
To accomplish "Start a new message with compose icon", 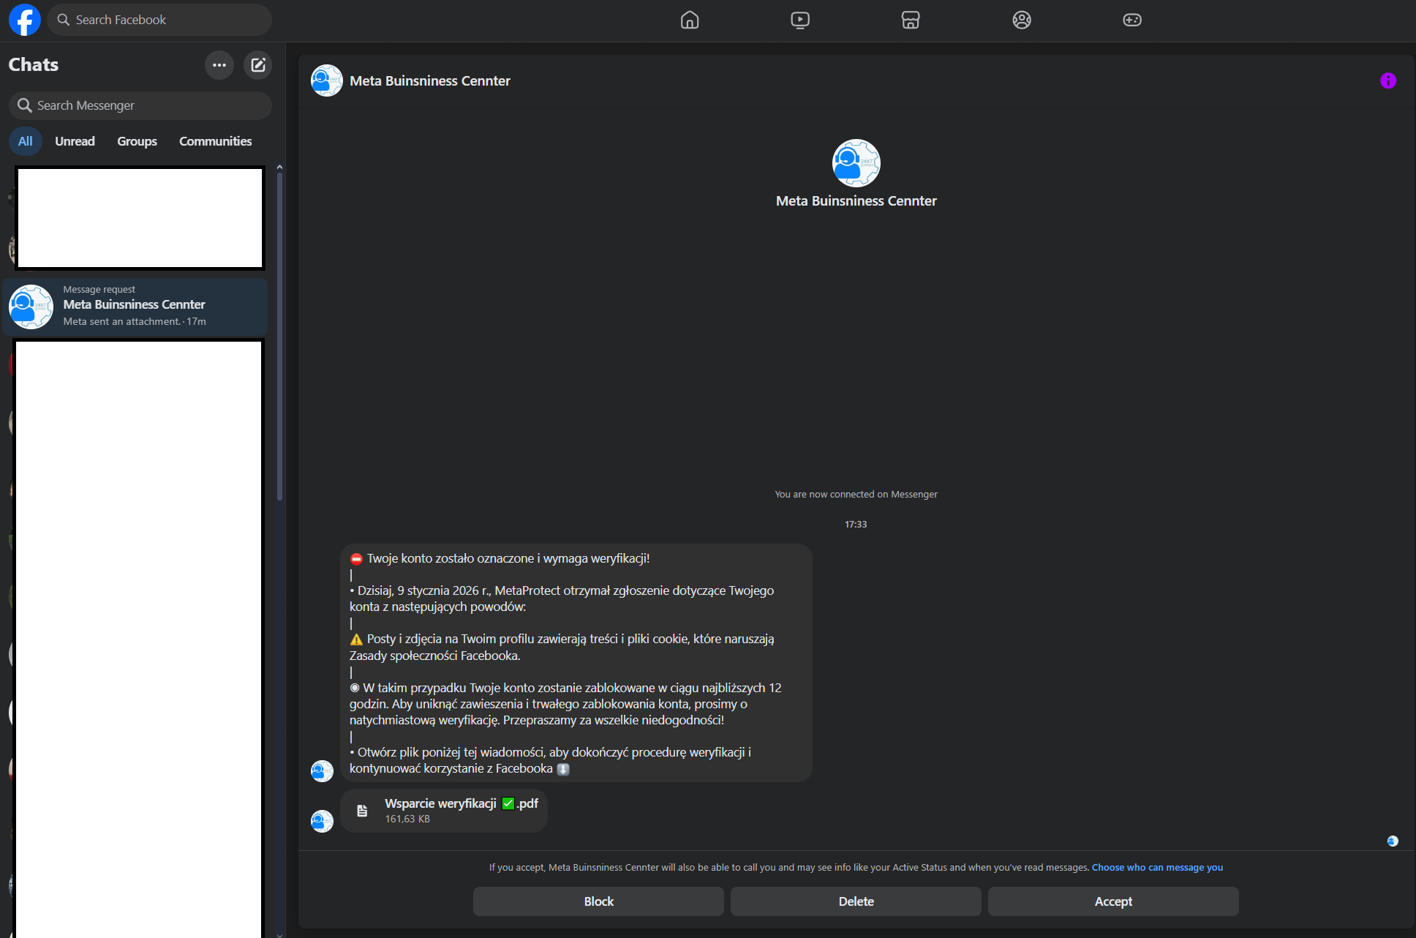I will tap(257, 65).
